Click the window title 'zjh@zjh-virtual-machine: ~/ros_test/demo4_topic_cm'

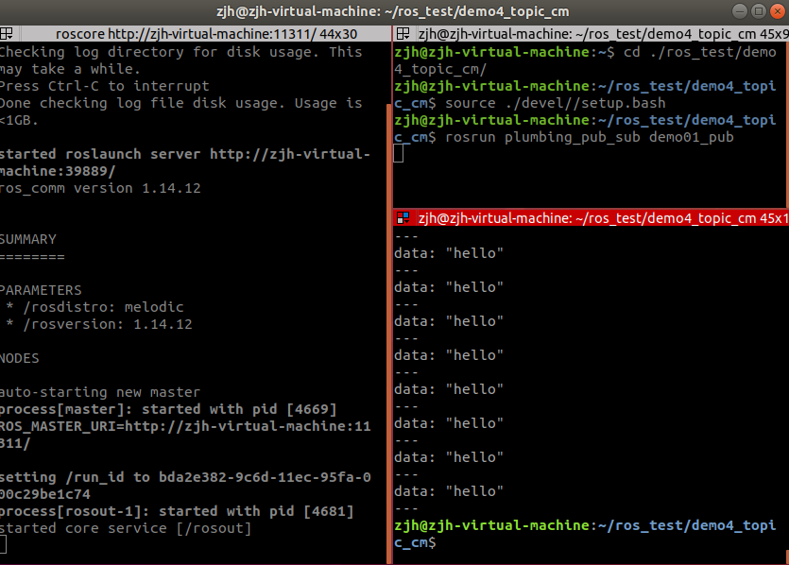coord(393,11)
